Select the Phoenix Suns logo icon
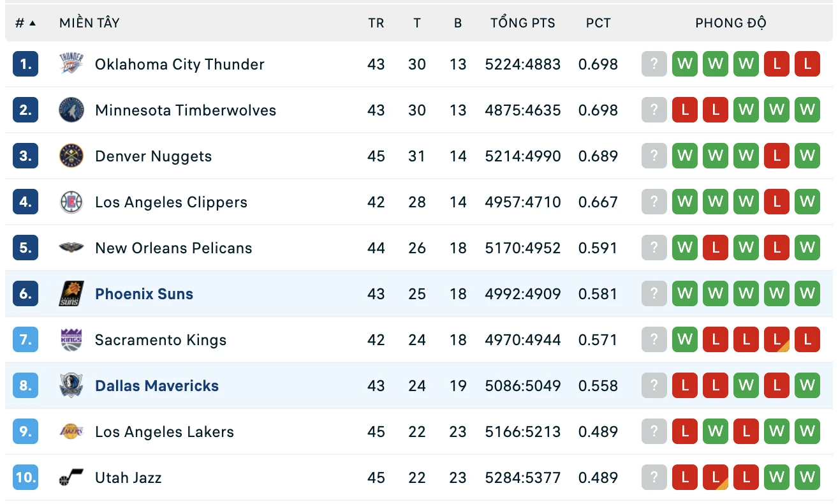Screen dimensions: 838x504 coord(71,293)
